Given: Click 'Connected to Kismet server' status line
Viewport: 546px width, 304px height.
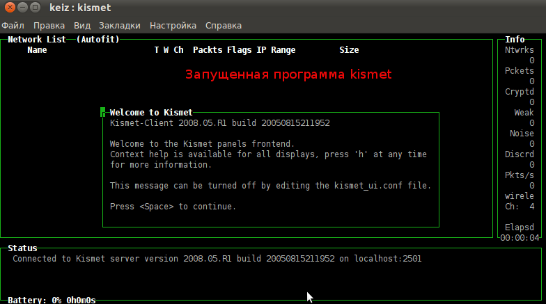Looking at the screenshot, I should (x=217, y=259).
